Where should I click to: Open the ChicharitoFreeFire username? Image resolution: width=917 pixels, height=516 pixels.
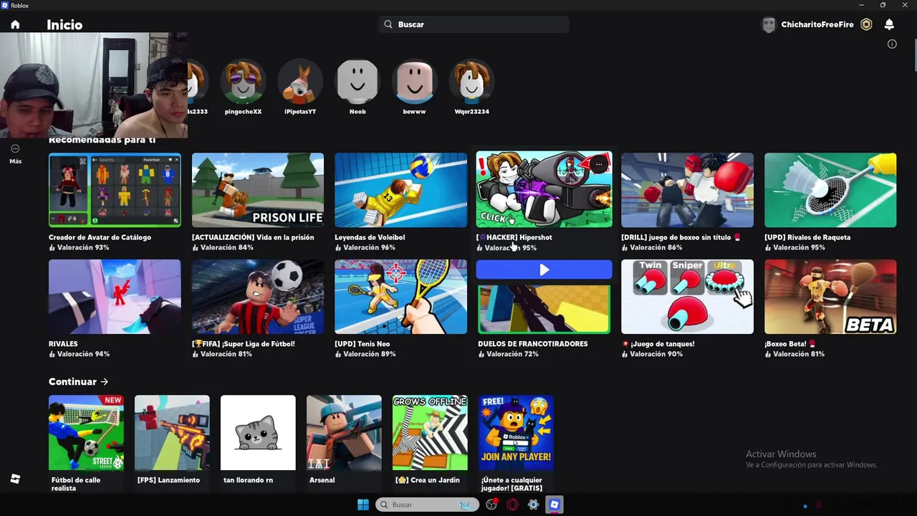click(817, 24)
